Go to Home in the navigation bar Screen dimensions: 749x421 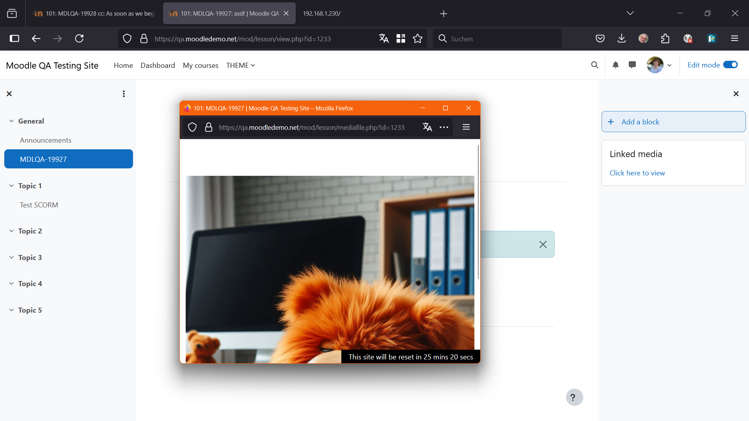(123, 65)
